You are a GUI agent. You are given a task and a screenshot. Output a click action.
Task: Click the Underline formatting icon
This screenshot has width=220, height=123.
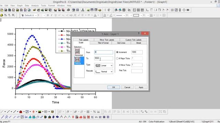coord(56,15)
